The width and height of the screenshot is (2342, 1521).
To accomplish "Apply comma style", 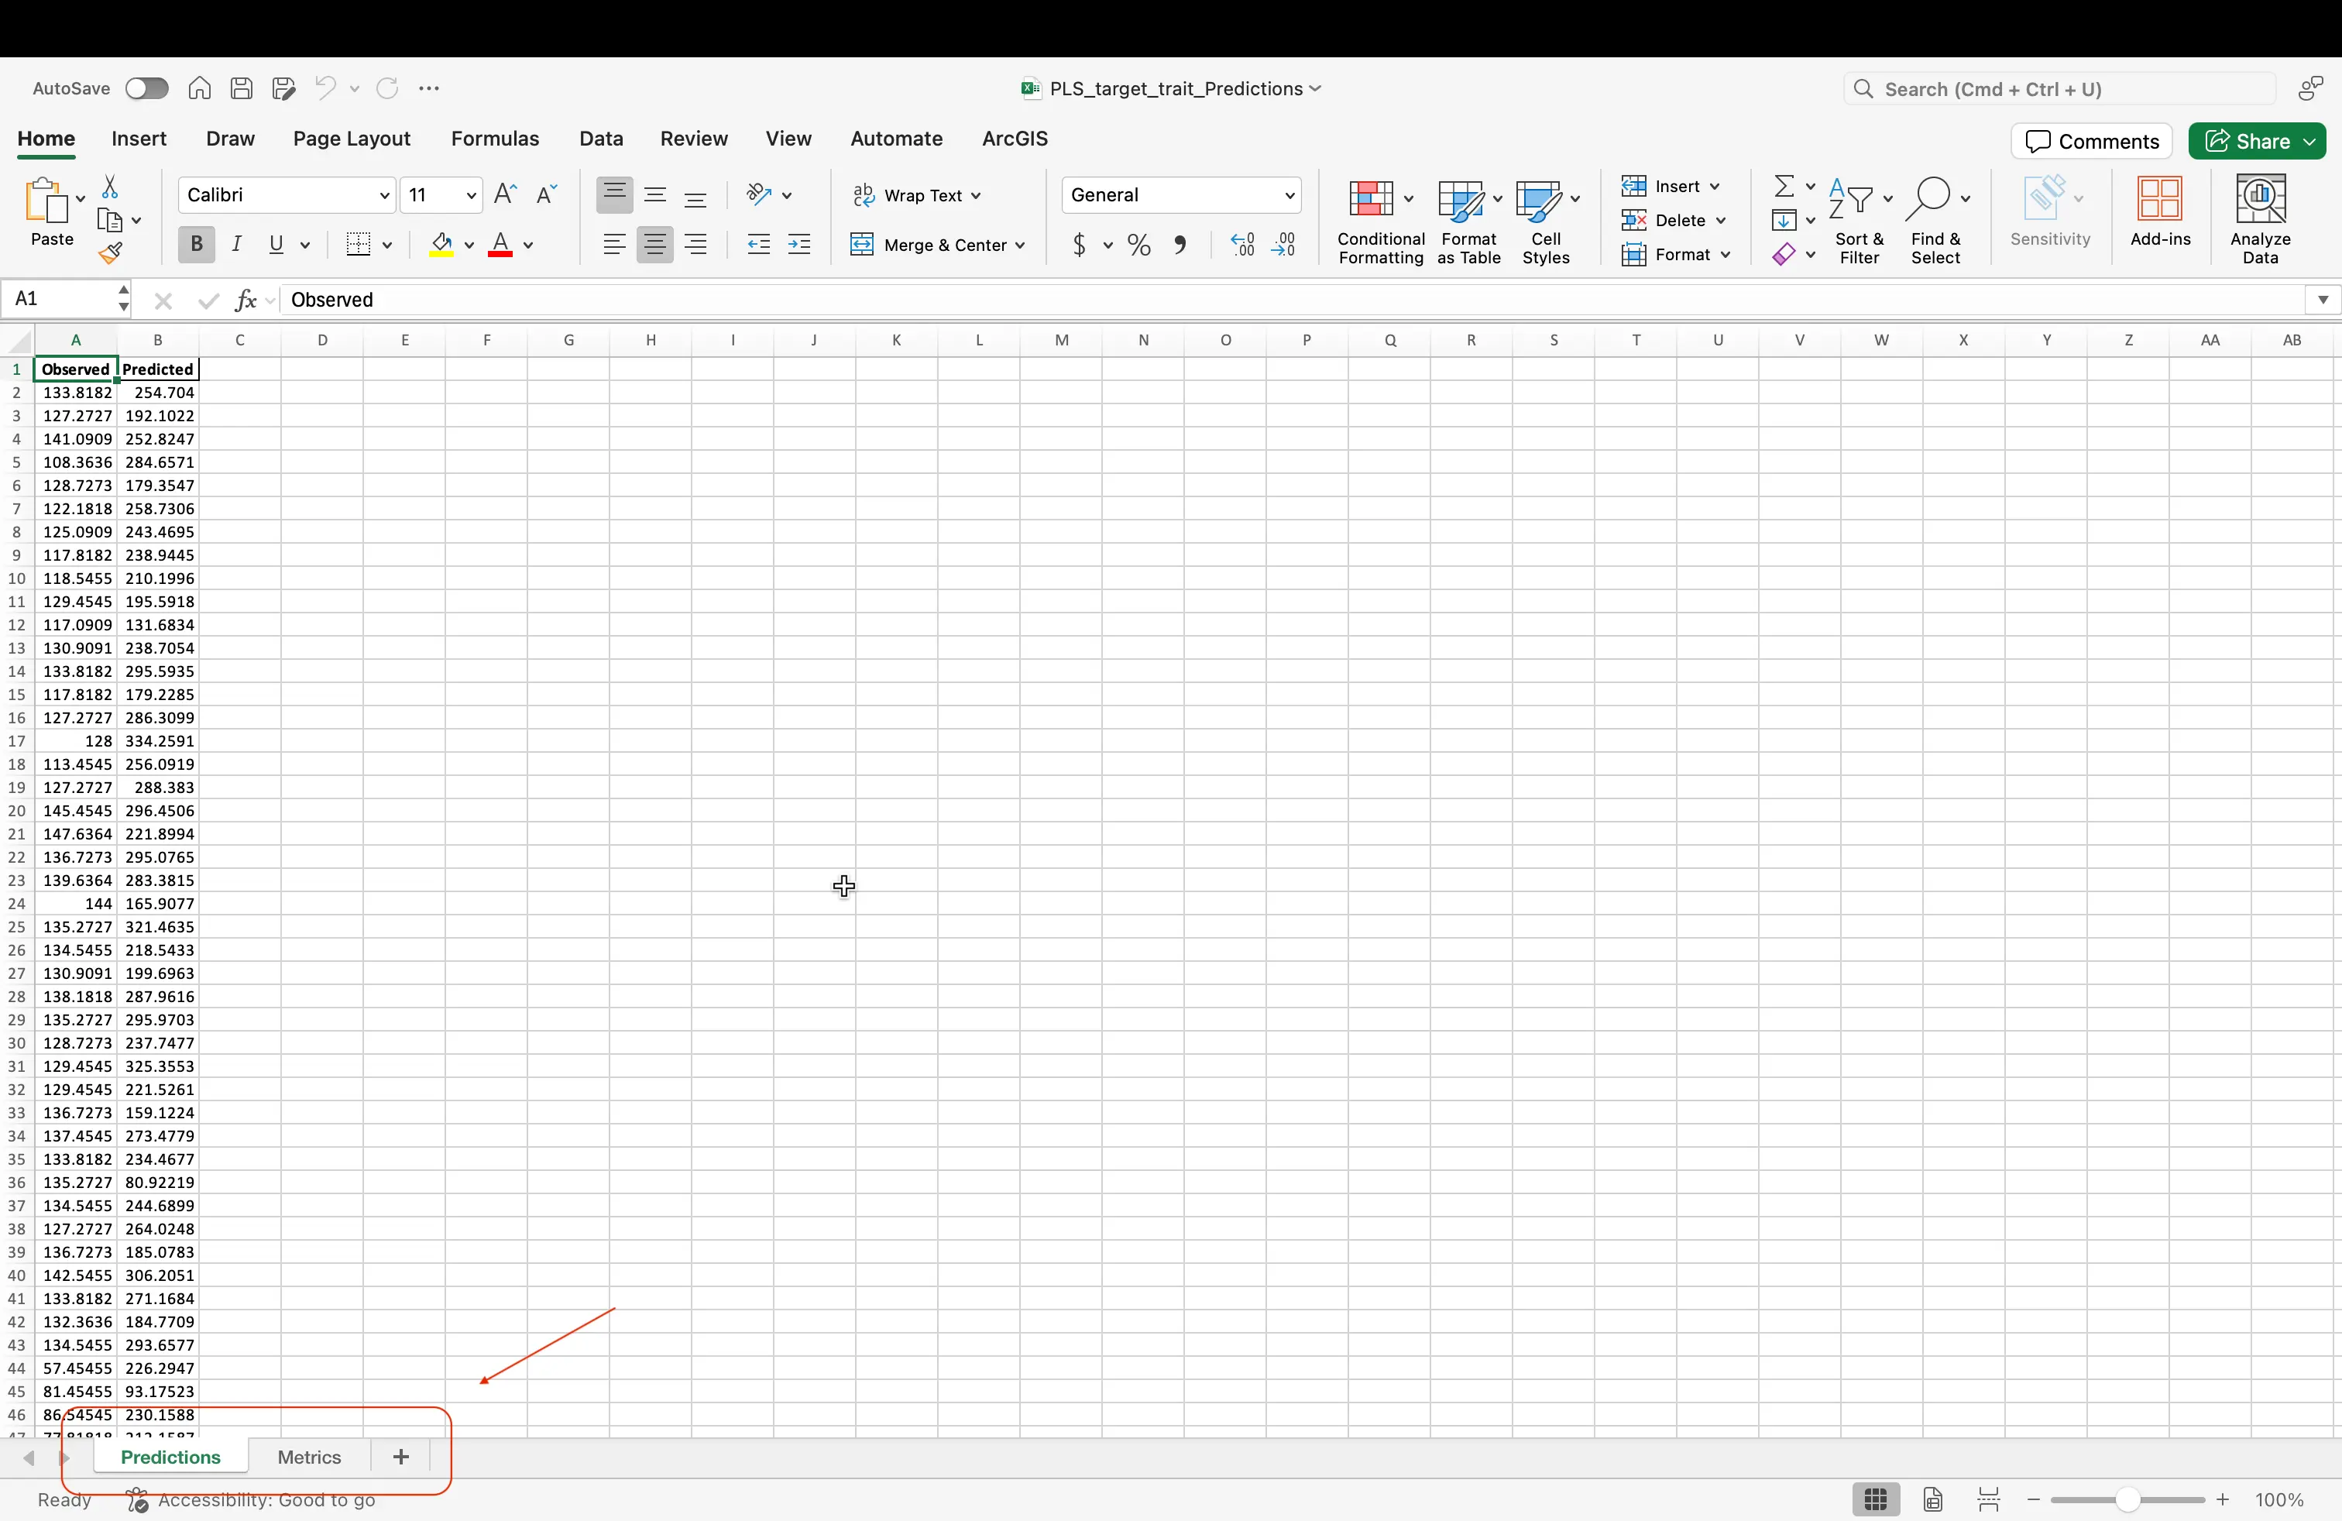I will [1180, 244].
